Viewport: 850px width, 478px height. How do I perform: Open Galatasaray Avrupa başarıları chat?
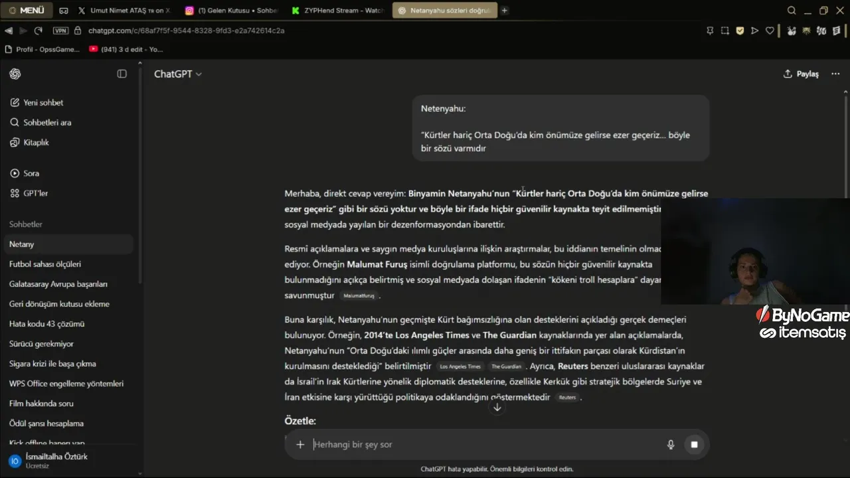pyautogui.click(x=69, y=284)
